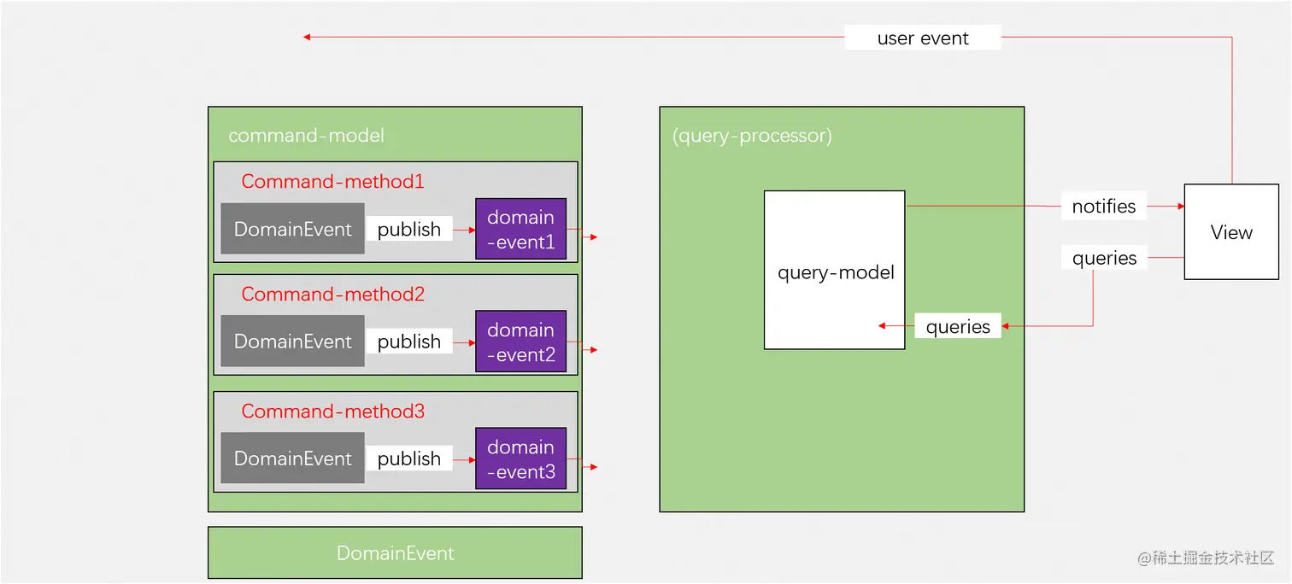This screenshot has height=584, width=1292.
Task: Click the Command-method3 header text
Action: pos(332,411)
